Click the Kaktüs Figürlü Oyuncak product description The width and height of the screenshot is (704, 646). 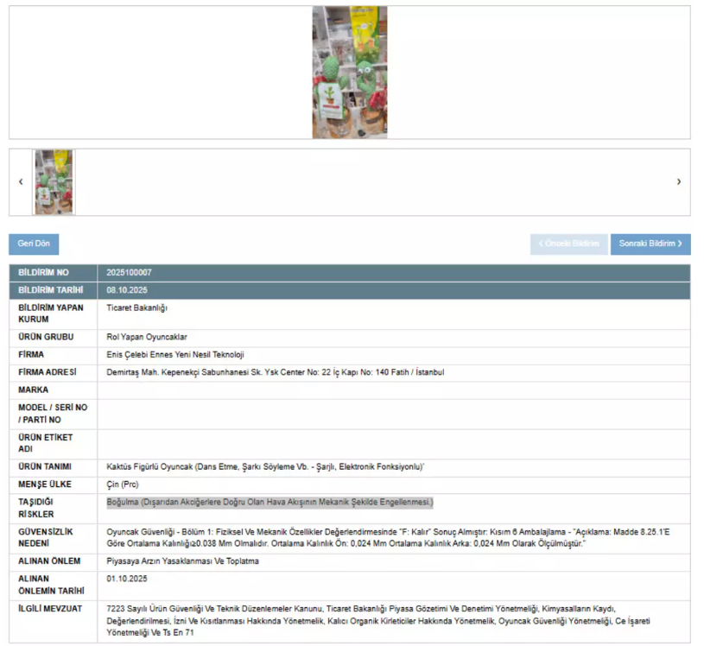[x=265, y=466]
